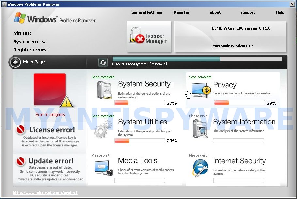
Task: Close the Windows Problems Remover window
Action: point(292,4)
